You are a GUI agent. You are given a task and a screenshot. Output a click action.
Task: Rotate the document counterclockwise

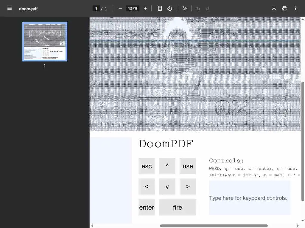point(169,8)
